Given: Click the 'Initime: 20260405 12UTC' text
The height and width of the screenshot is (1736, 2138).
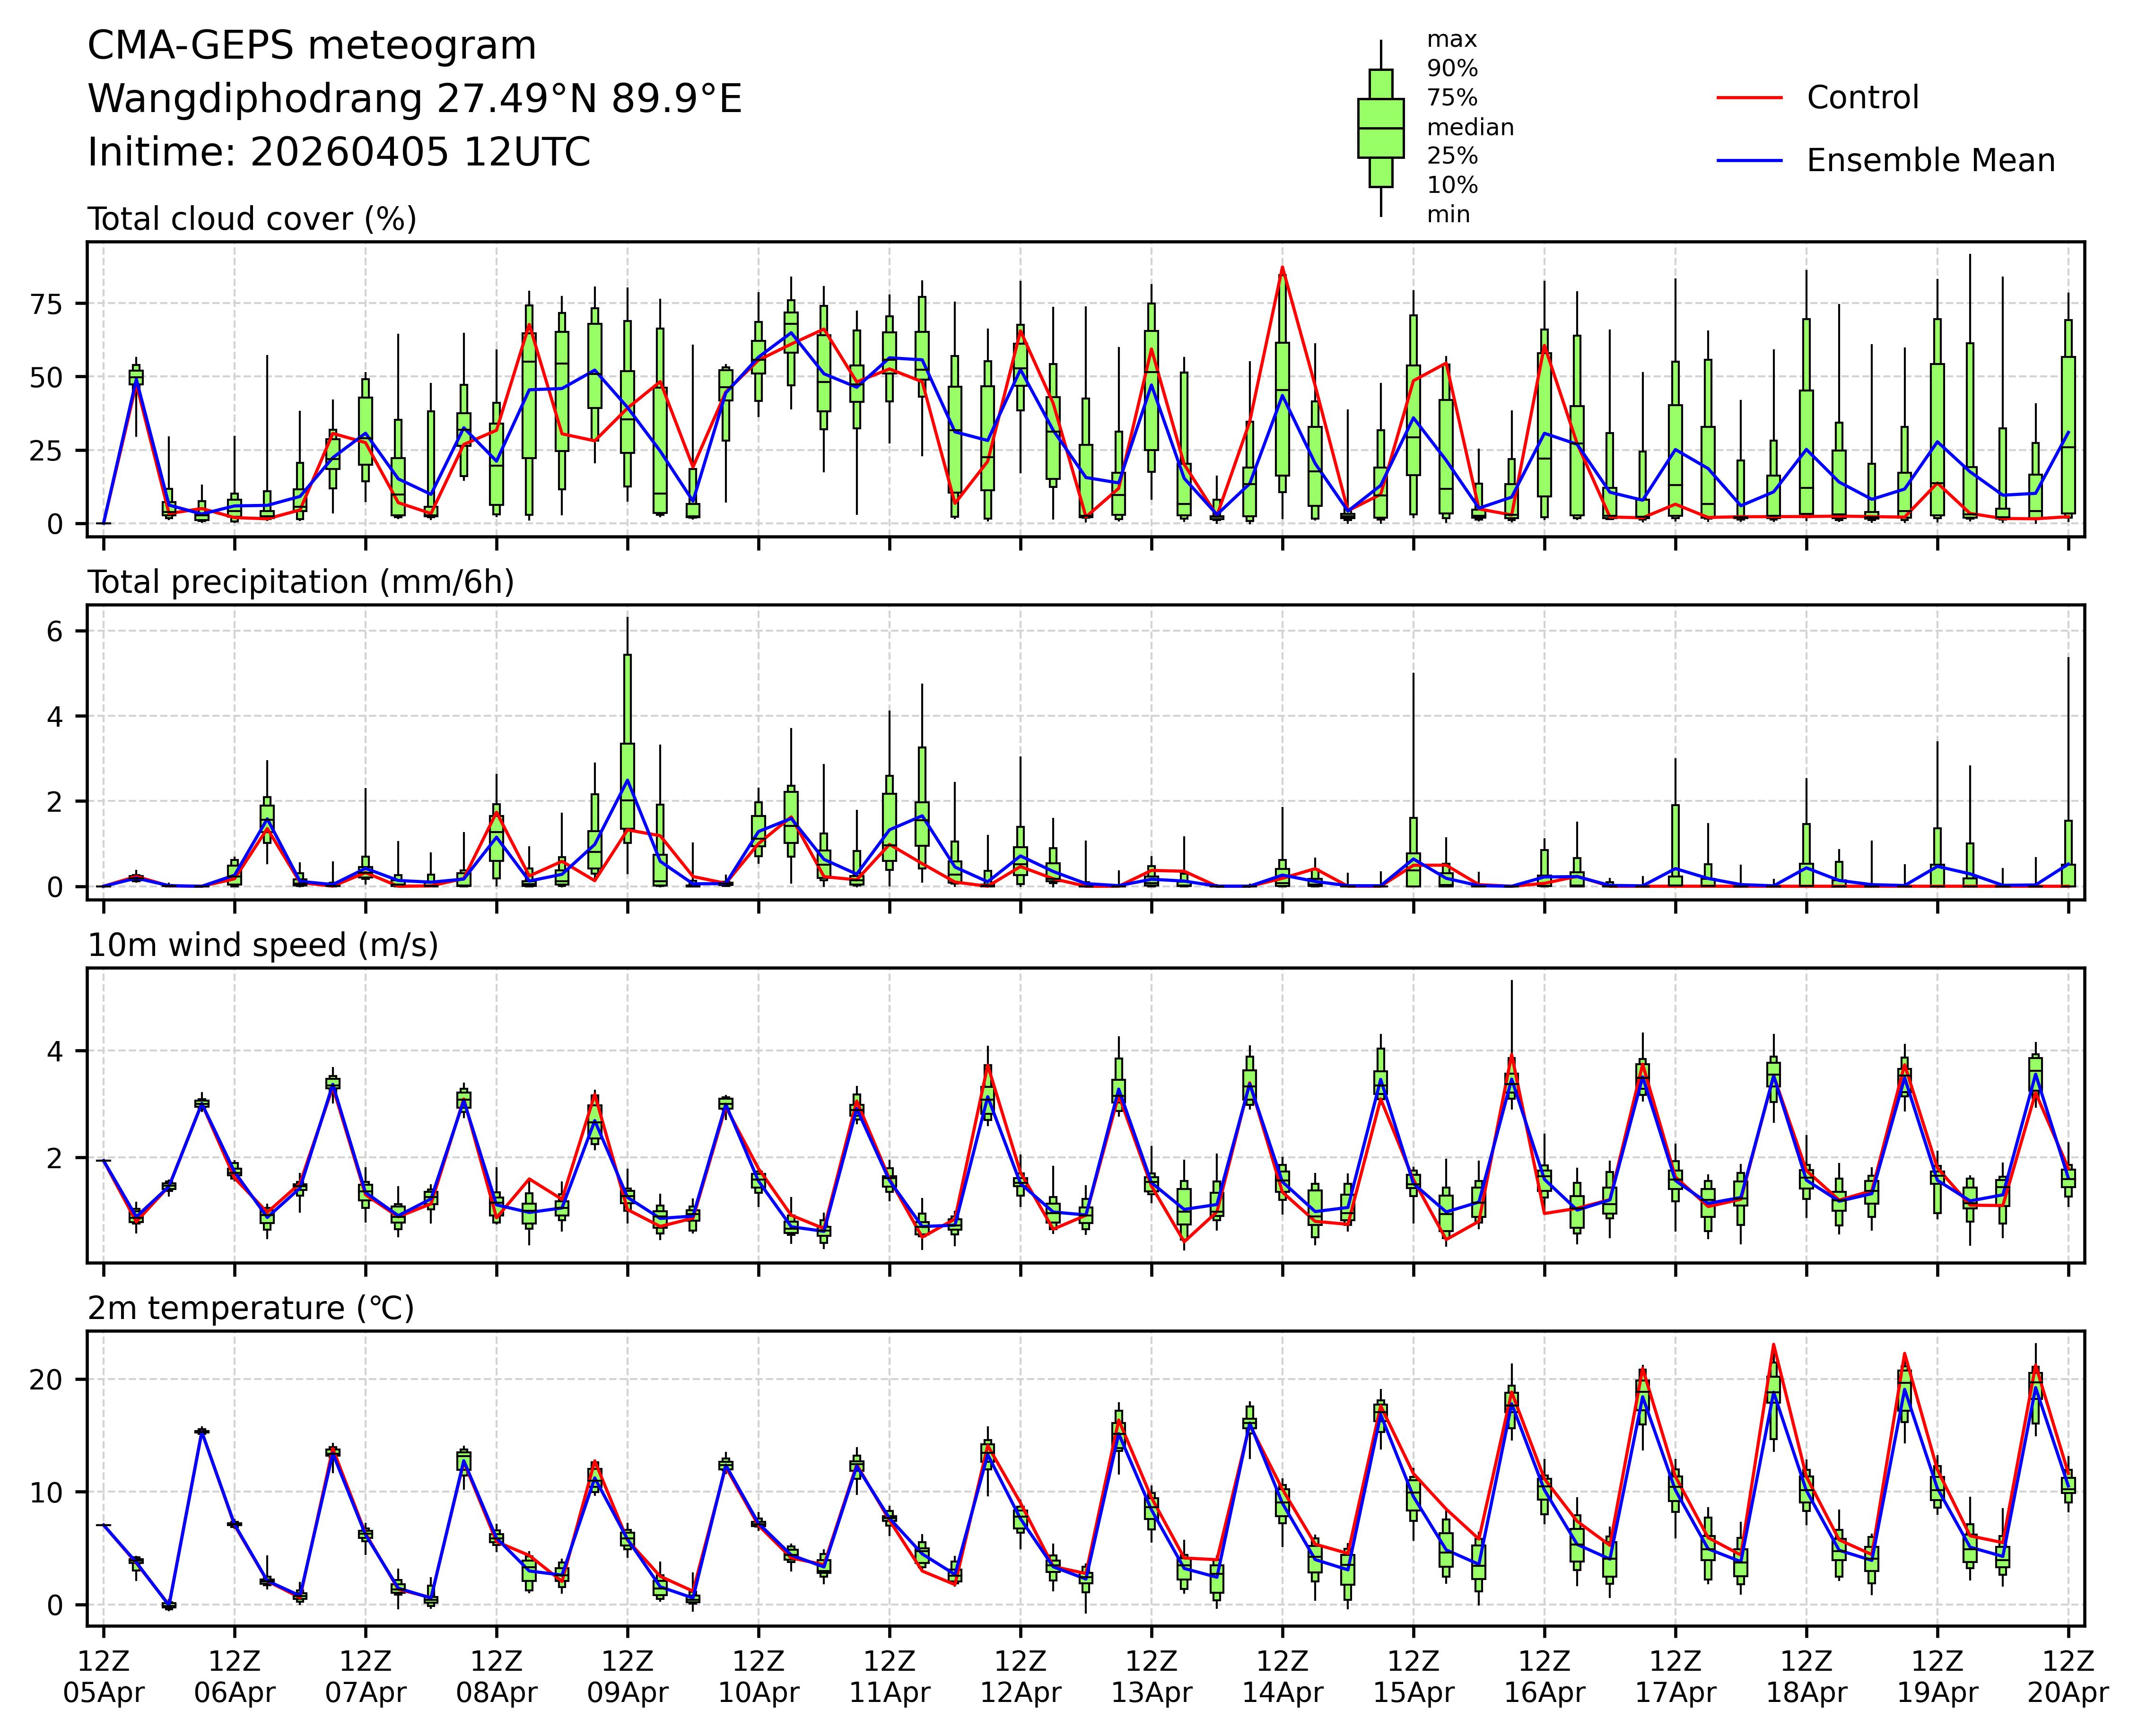Looking at the screenshot, I should [339, 152].
